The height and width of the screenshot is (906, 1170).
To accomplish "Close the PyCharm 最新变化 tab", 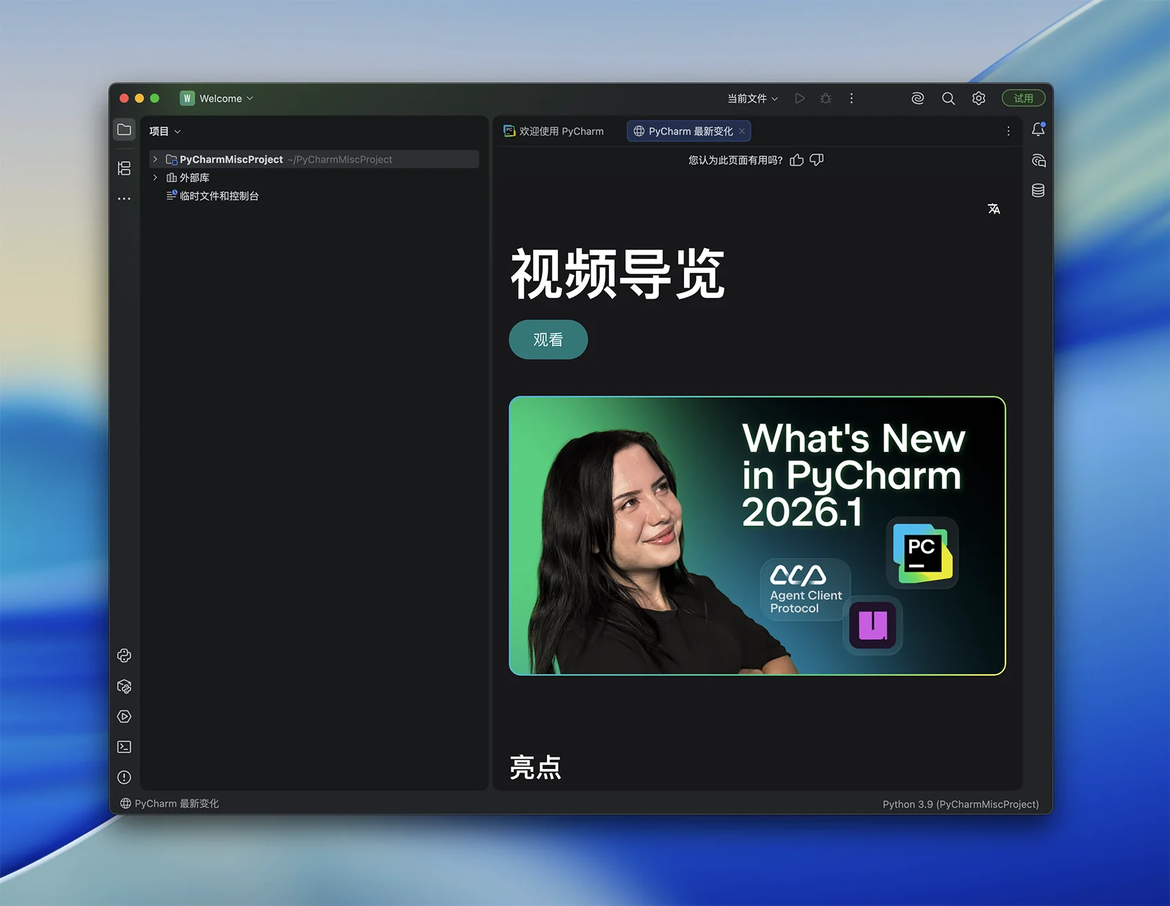I will click(742, 131).
